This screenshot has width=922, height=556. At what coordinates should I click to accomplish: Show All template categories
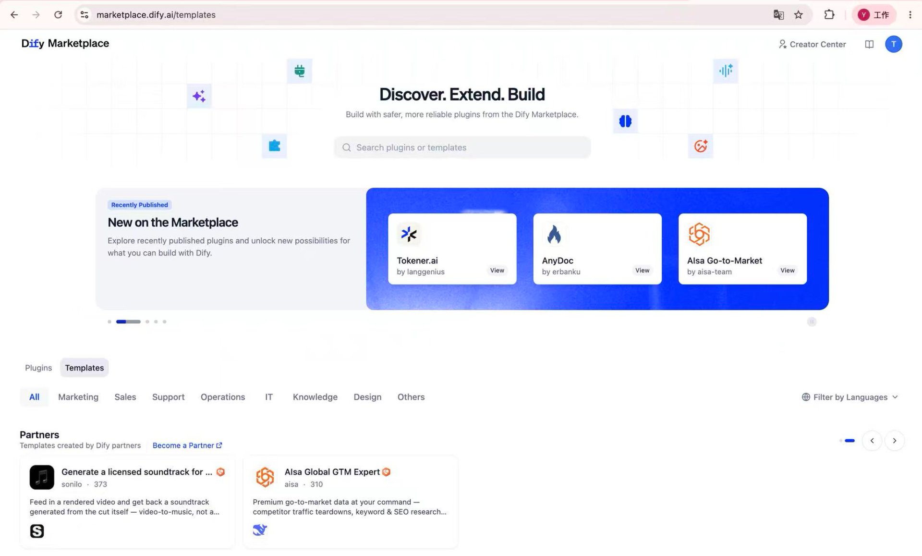tap(34, 397)
